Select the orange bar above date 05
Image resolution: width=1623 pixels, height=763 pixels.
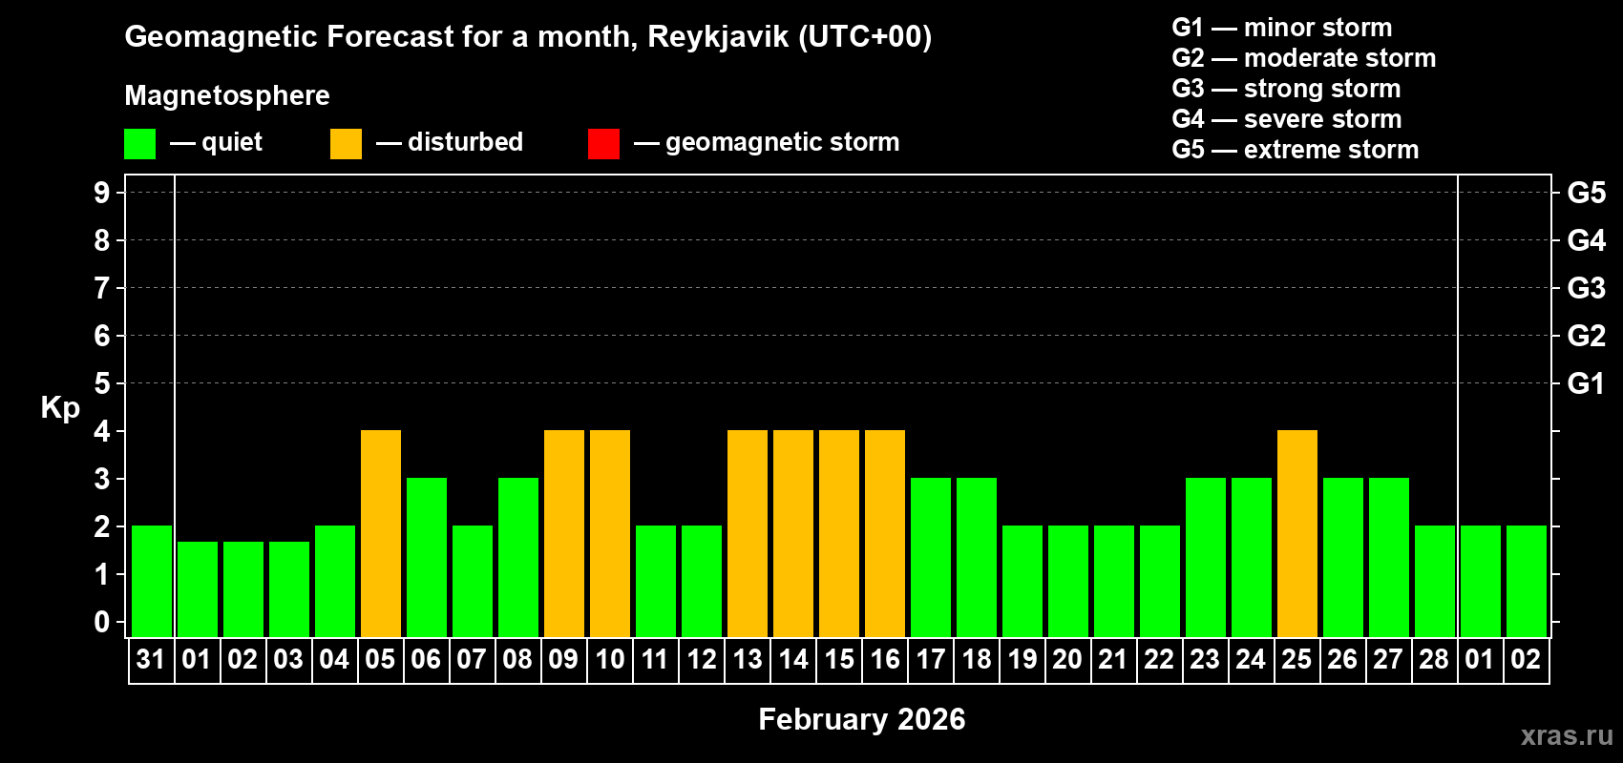coord(381,534)
